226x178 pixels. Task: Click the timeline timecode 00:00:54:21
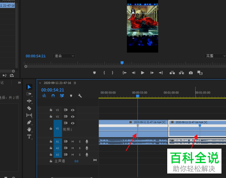point(52,90)
